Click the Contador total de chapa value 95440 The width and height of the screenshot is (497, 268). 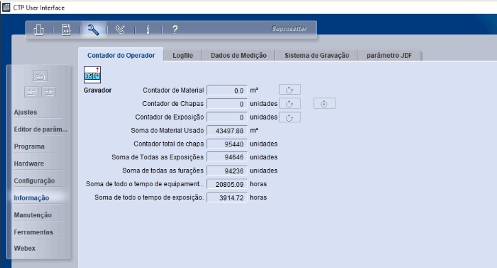[227, 144]
